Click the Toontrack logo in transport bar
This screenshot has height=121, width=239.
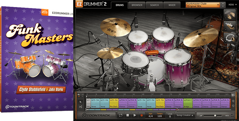click(x=96, y=115)
